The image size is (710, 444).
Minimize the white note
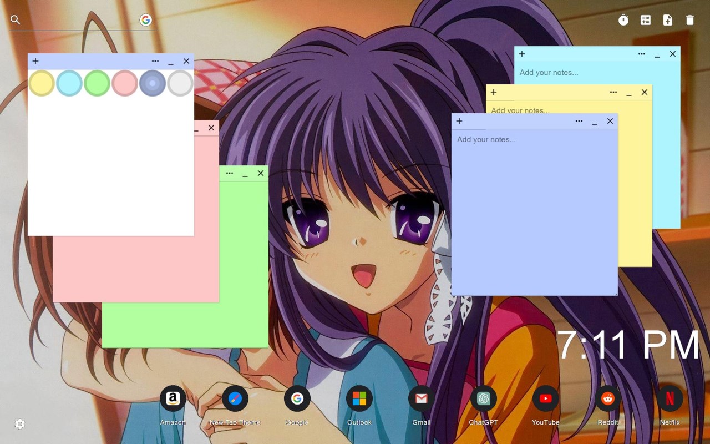click(171, 61)
